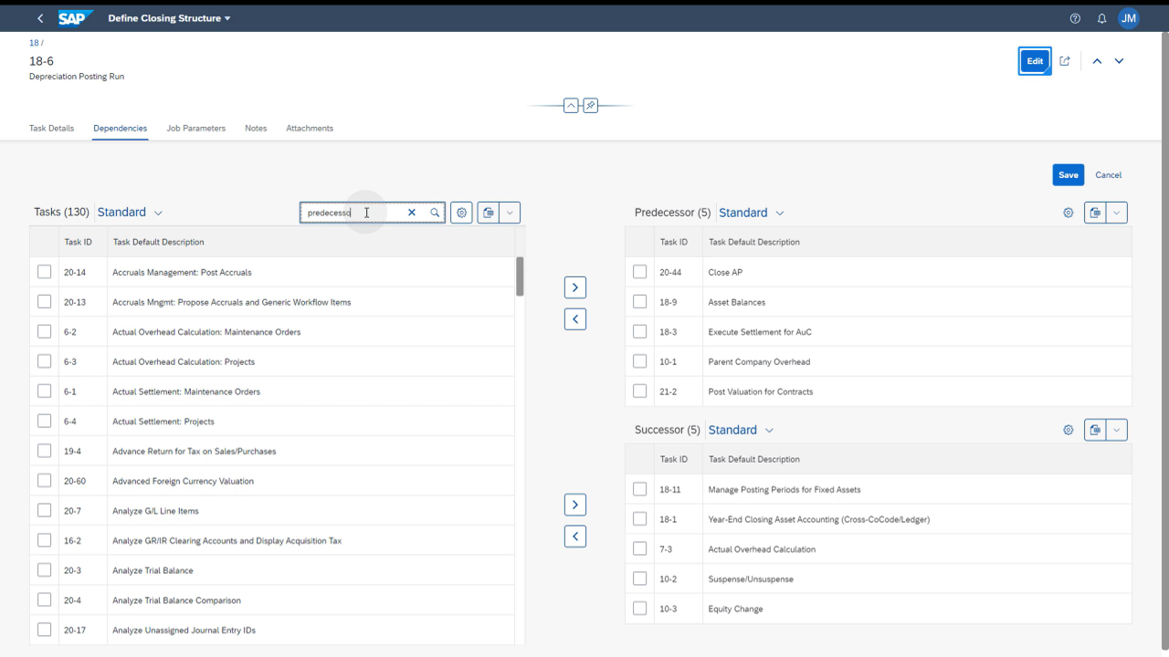
Task: Save the dependency changes
Action: pos(1068,174)
